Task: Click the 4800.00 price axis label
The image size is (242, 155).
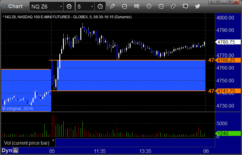Action: 225,18
